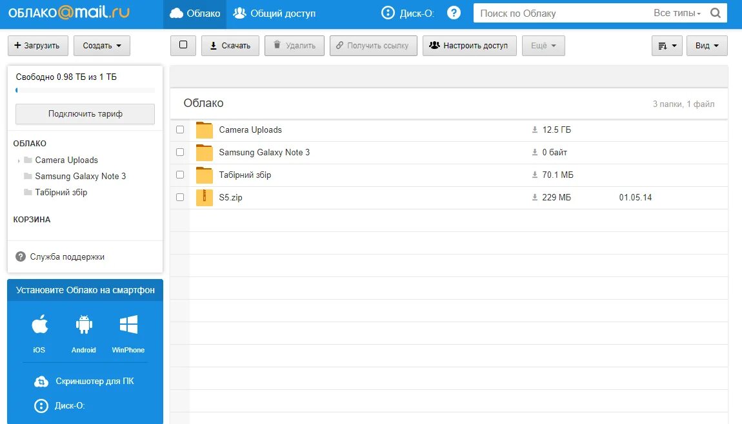Image resolution: width=742 pixels, height=424 pixels.
Task: Click Настроить доступ button
Action: (470, 45)
